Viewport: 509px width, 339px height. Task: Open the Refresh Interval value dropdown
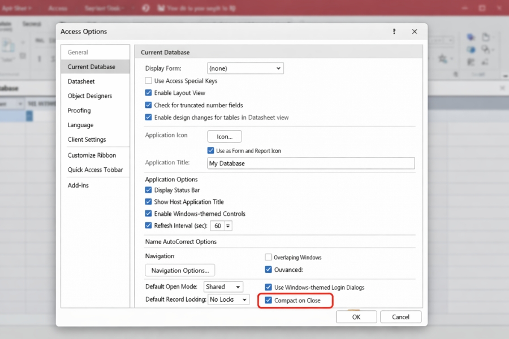pyautogui.click(x=227, y=226)
